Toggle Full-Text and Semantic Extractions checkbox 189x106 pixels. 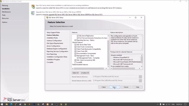[x=78, y=38]
